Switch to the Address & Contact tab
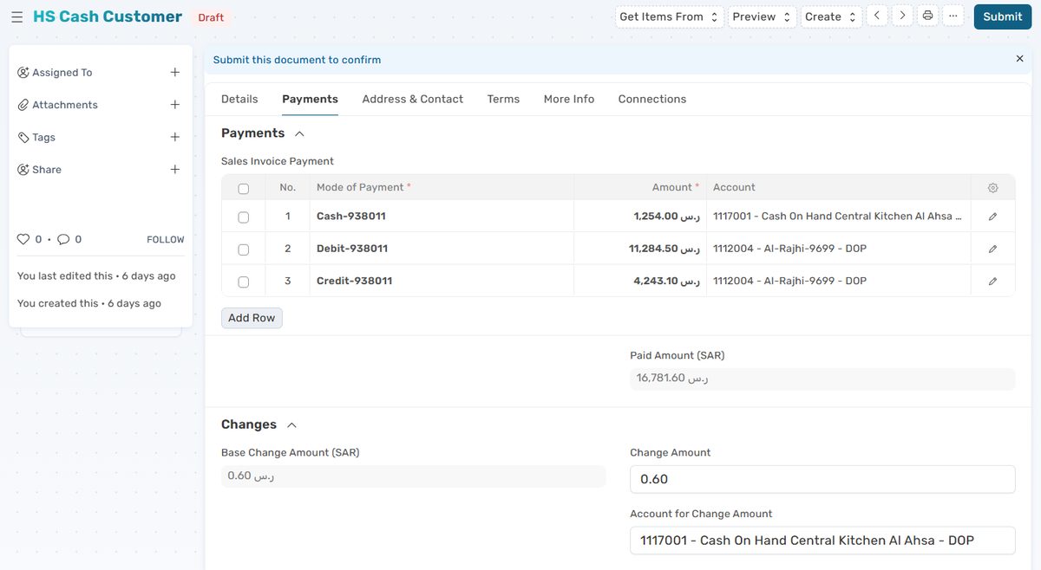Viewport: 1041px width, 570px height. [412, 99]
